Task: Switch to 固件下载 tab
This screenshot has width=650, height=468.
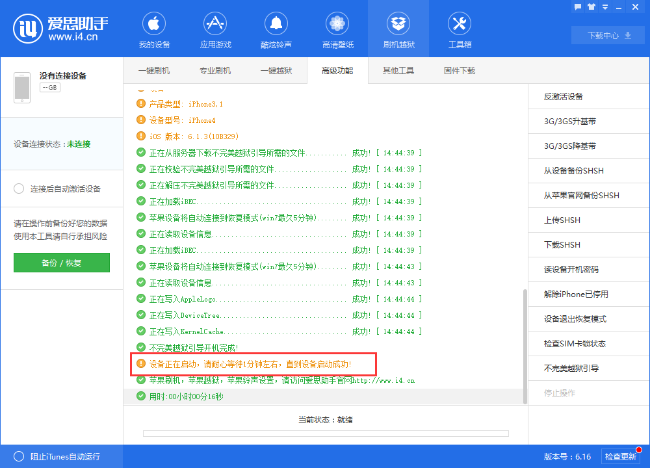Action: pos(460,70)
